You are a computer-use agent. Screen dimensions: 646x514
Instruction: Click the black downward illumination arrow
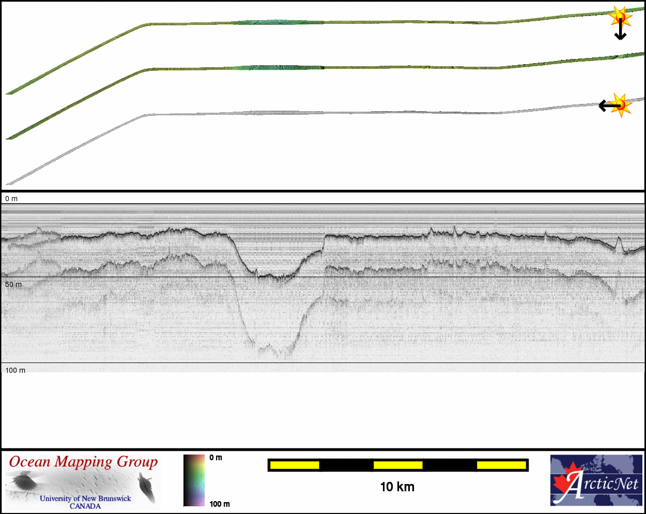point(620,32)
